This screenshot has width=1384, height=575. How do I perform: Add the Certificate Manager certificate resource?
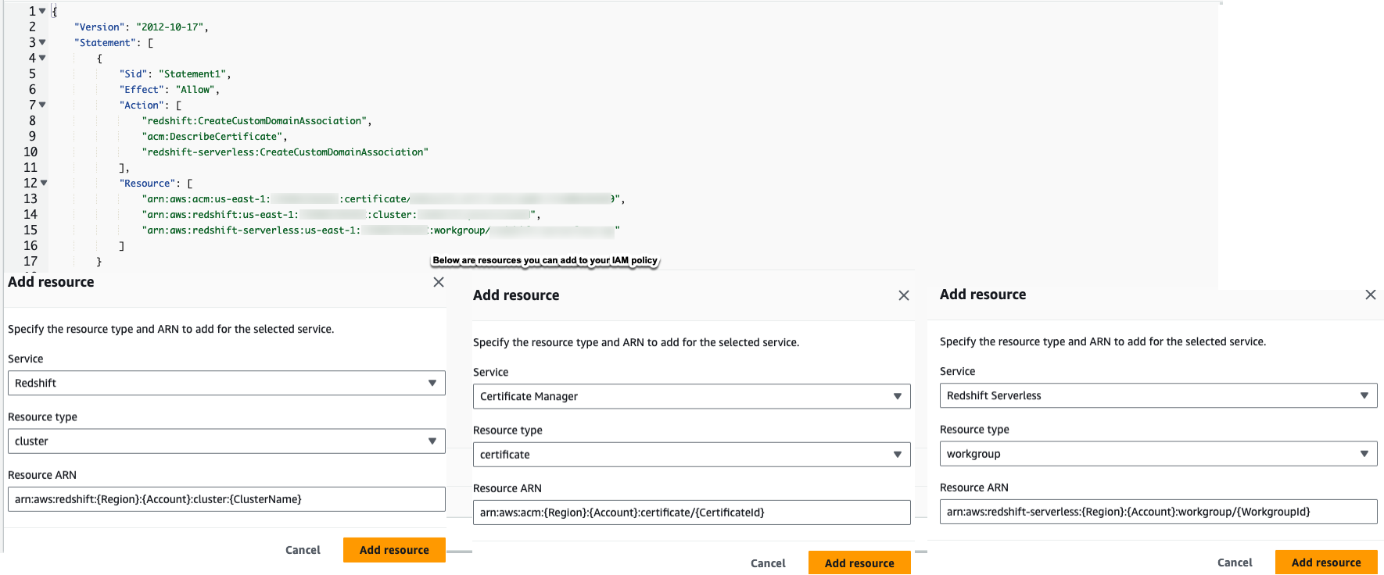859,562
